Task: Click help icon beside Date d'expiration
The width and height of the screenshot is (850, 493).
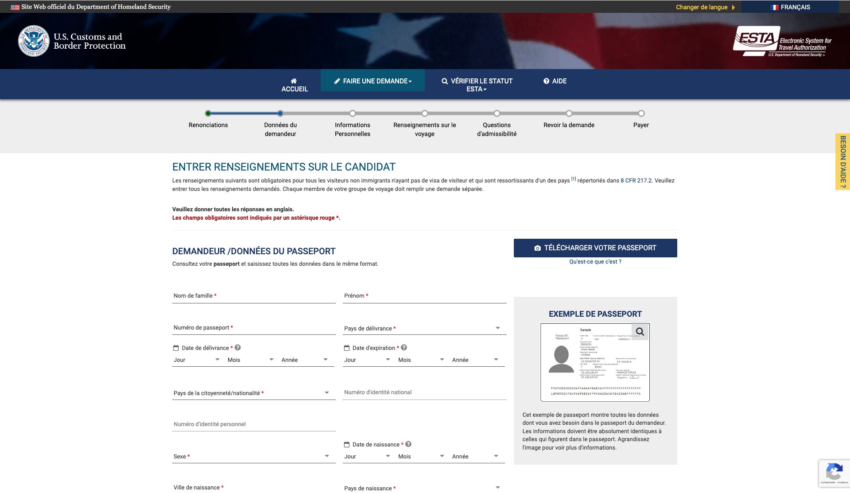Action: pyautogui.click(x=404, y=348)
